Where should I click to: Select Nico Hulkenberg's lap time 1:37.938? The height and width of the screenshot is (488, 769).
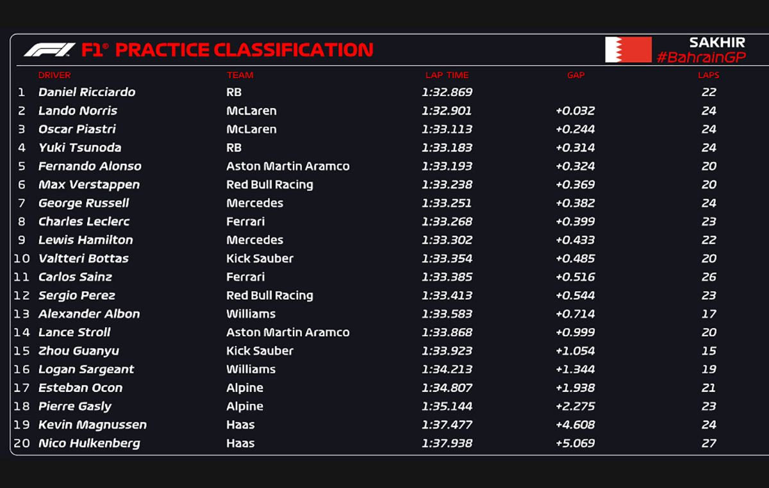tap(447, 443)
